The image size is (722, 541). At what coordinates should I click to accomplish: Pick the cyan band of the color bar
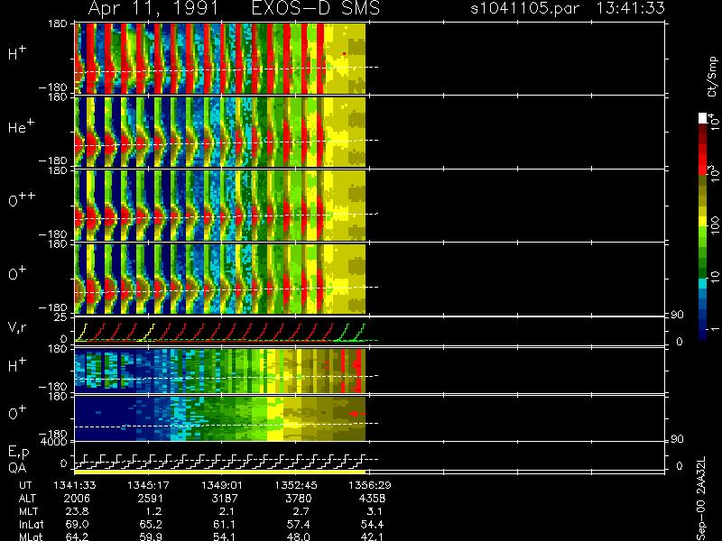coord(703,283)
